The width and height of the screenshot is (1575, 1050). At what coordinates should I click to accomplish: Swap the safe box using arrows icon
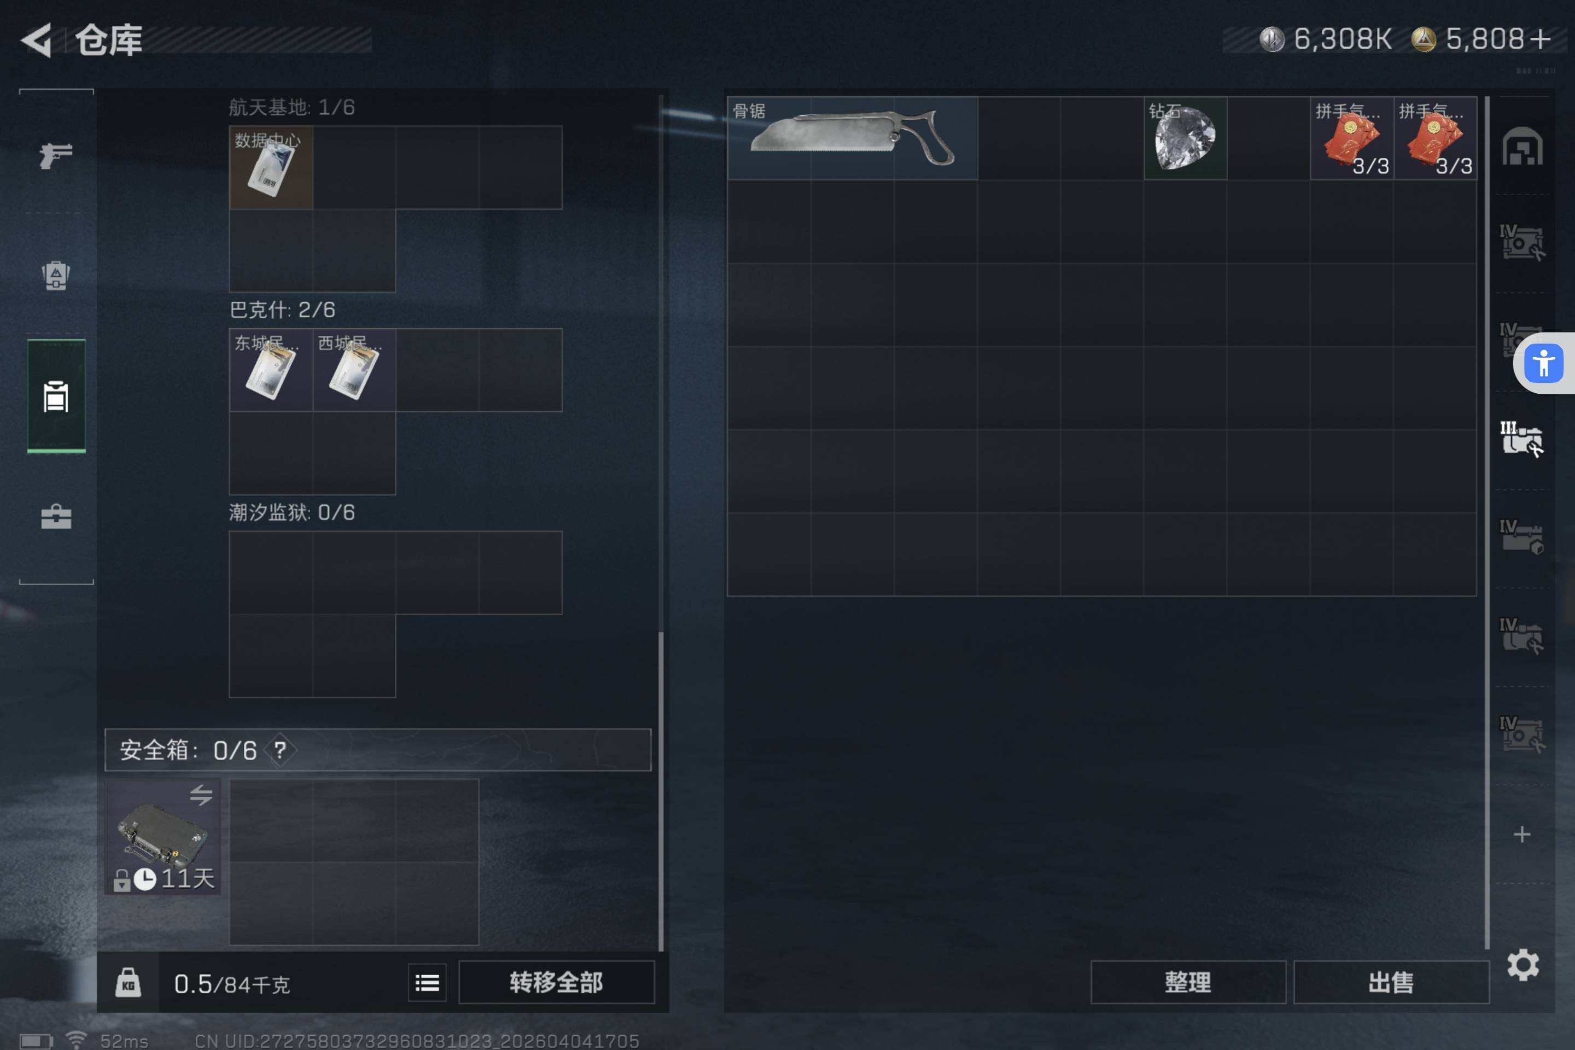pyautogui.click(x=201, y=795)
